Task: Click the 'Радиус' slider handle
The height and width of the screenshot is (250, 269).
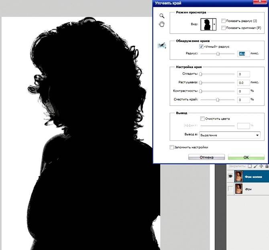Action: pos(218,54)
